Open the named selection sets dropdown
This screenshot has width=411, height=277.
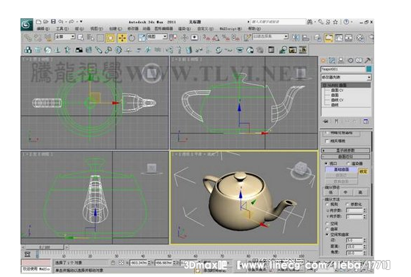(270, 37)
